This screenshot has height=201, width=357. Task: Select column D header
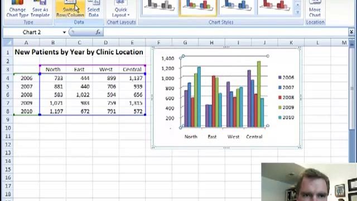point(105,42)
